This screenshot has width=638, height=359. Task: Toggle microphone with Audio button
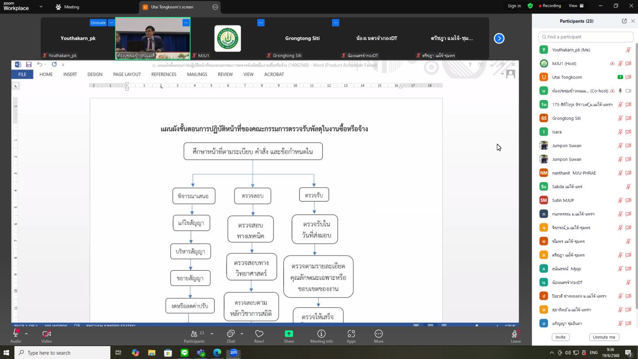[16, 334]
